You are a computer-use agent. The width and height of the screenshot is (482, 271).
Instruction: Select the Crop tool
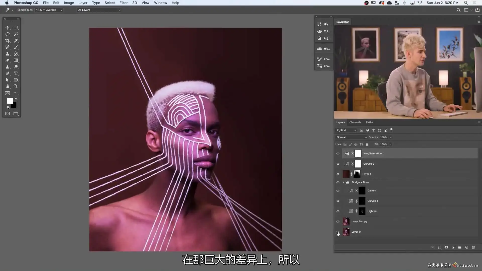pos(8,41)
